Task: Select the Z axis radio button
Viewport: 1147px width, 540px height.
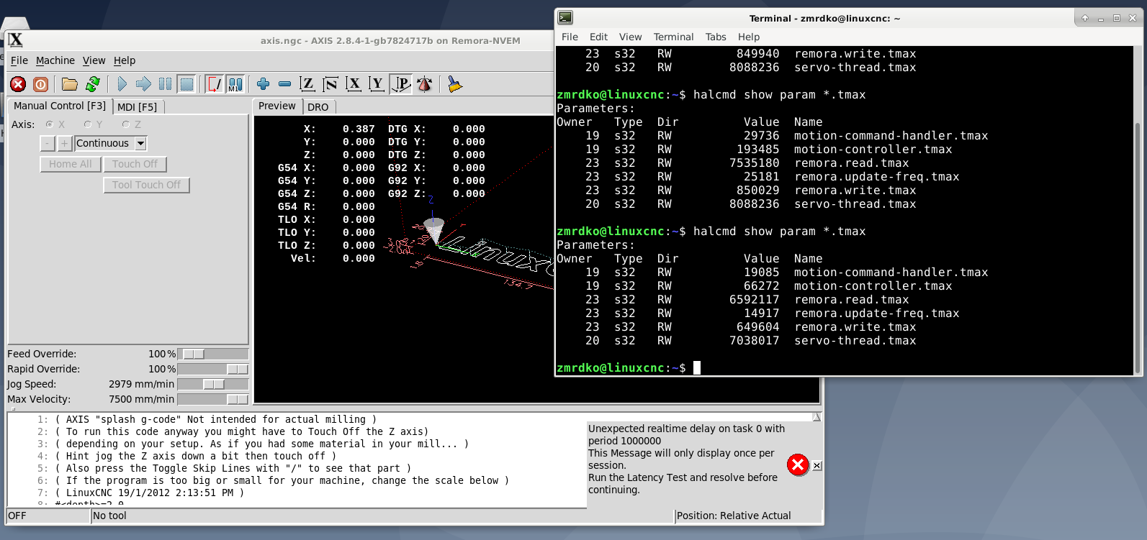Action: pos(126,124)
